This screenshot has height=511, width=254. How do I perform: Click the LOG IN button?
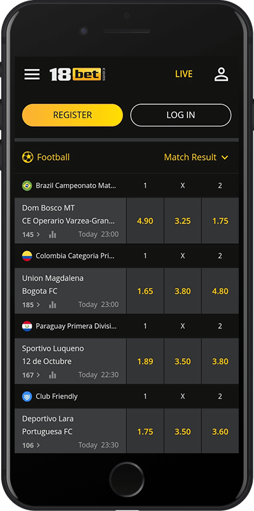(180, 115)
